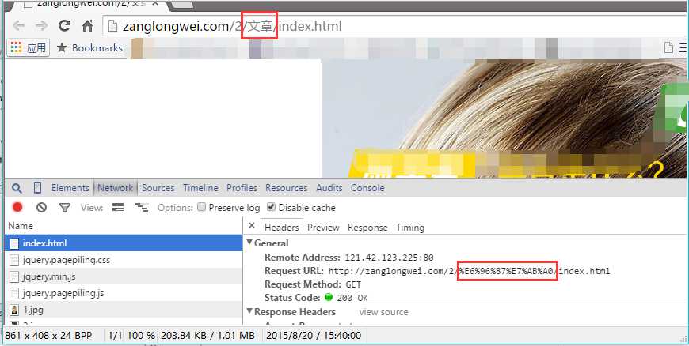This screenshot has width=689, height=346.
Task: Click the hair image on the page
Action: pos(504,118)
